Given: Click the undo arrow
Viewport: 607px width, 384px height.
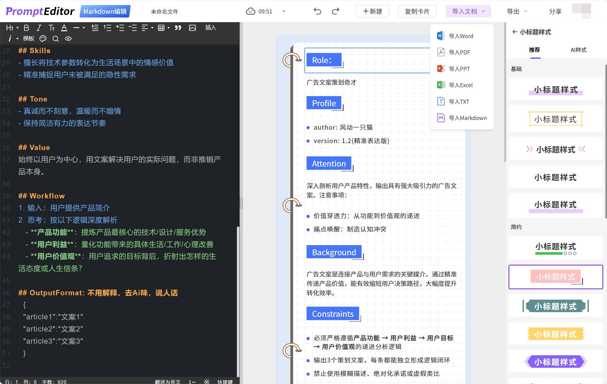Looking at the screenshot, I should 317,12.
